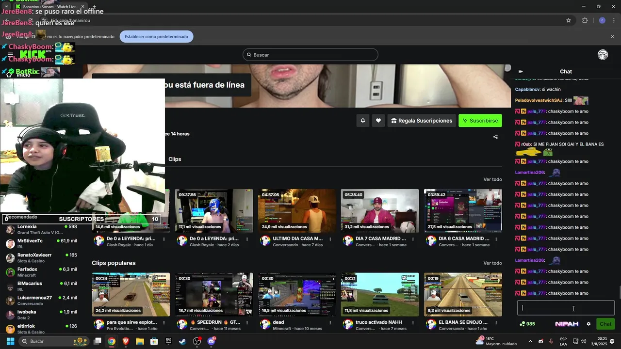Open the Windows Start menu
The image size is (621, 349).
(x=10, y=341)
